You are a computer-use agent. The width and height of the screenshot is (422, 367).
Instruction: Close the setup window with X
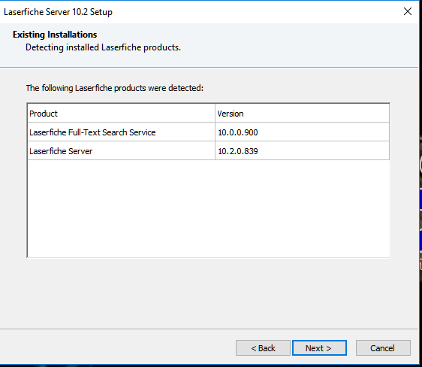point(408,11)
